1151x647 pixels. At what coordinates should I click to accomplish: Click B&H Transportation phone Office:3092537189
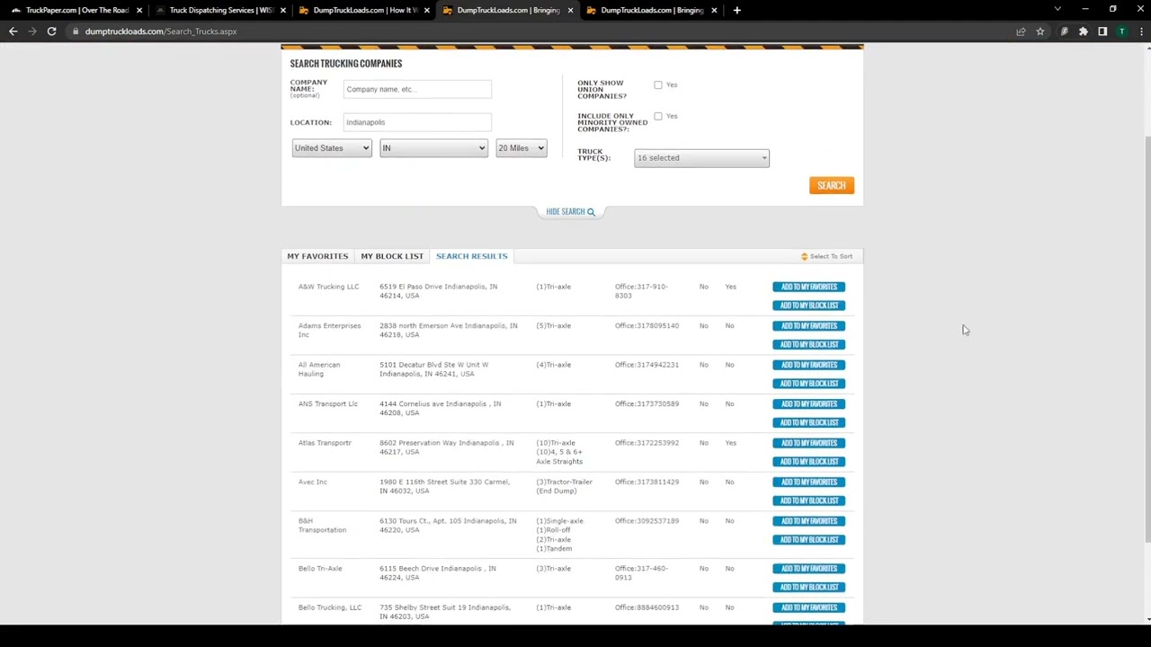coord(647,521)
